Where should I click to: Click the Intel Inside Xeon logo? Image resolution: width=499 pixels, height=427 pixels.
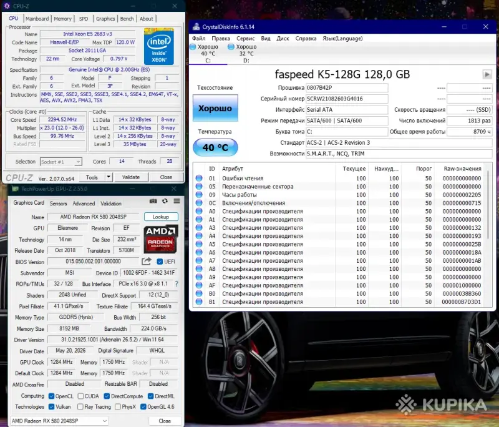(x=159, y=46)
